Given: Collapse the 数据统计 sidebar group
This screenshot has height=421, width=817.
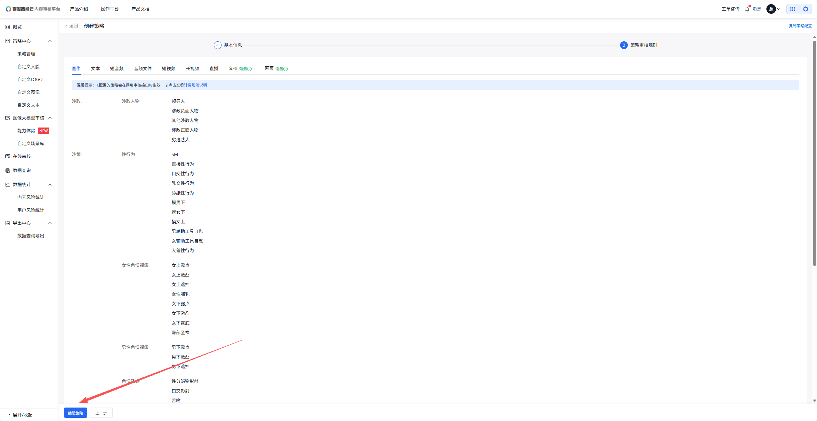Looking at the screenshot, I should (x=50, y=185).
